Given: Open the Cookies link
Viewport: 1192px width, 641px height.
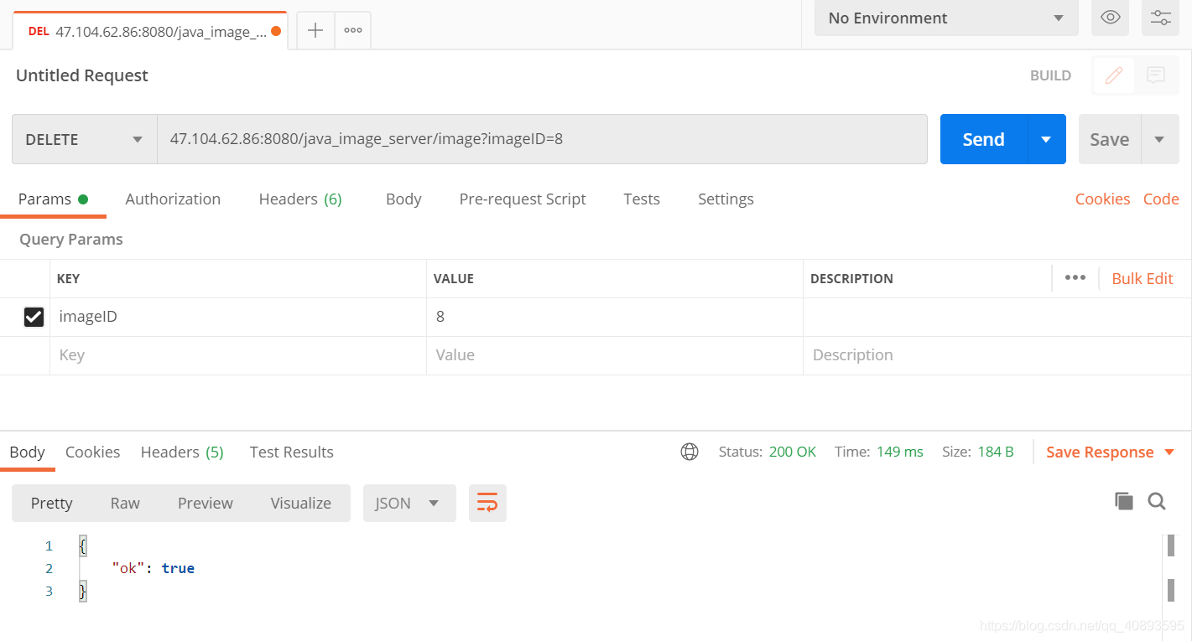Looking at the screenshot, I should click(1102, 199).
